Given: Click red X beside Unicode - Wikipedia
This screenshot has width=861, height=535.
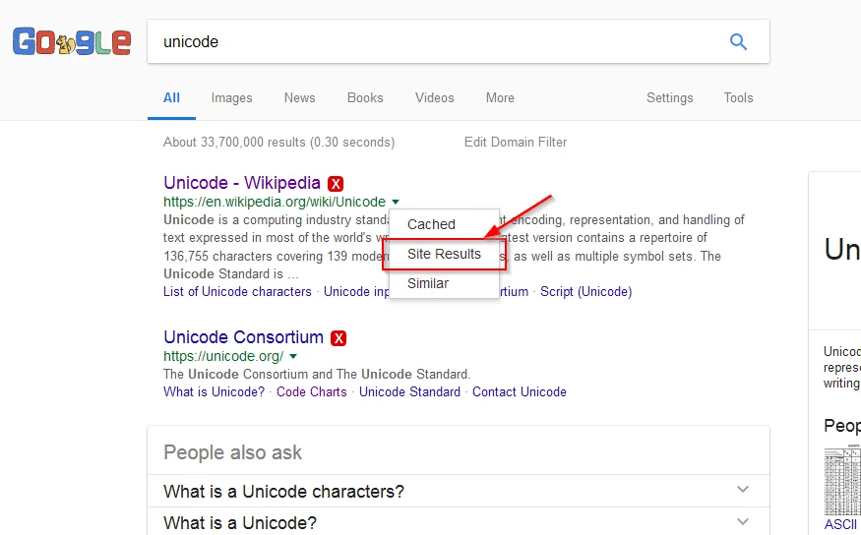Looking at the screenshot, I should (337, 184).
